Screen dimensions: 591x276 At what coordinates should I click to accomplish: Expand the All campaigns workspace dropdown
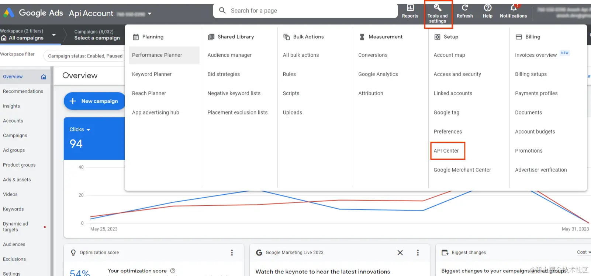54,35
